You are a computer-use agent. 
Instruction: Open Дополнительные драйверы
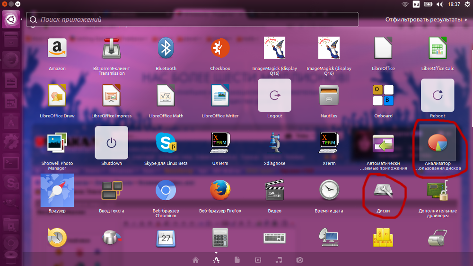pos(438,190)
